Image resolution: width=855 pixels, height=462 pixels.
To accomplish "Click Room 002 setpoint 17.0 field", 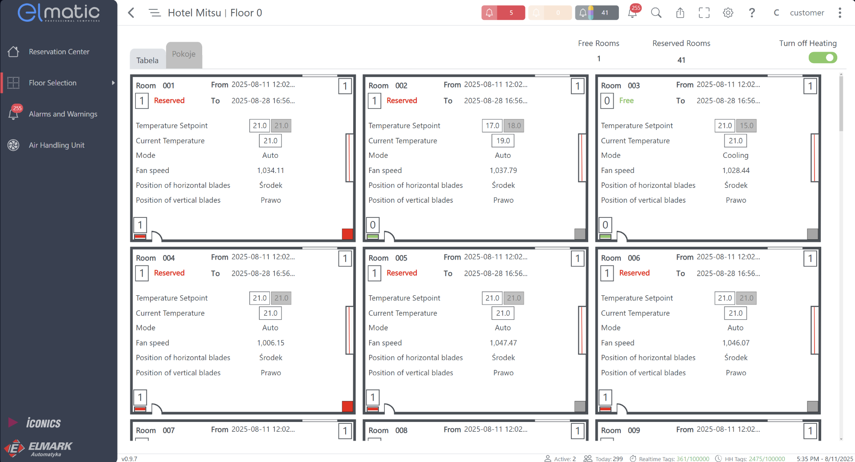I will coord(492,126).
